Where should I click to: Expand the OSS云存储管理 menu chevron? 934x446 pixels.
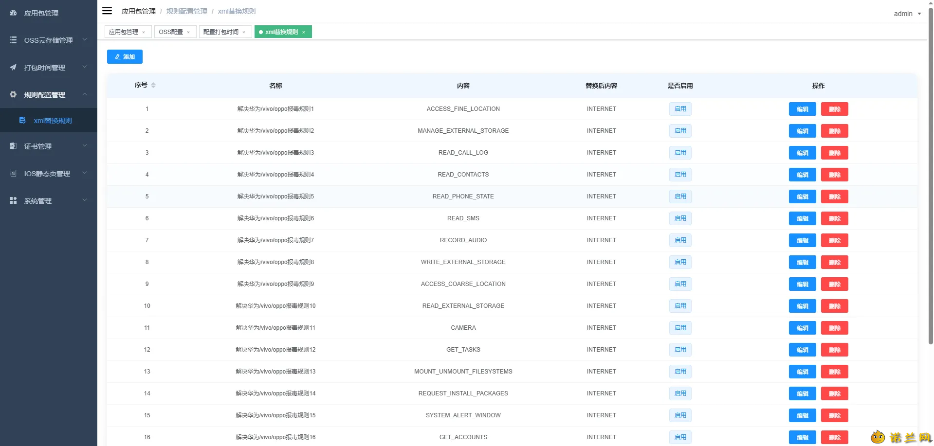[85, 40]
